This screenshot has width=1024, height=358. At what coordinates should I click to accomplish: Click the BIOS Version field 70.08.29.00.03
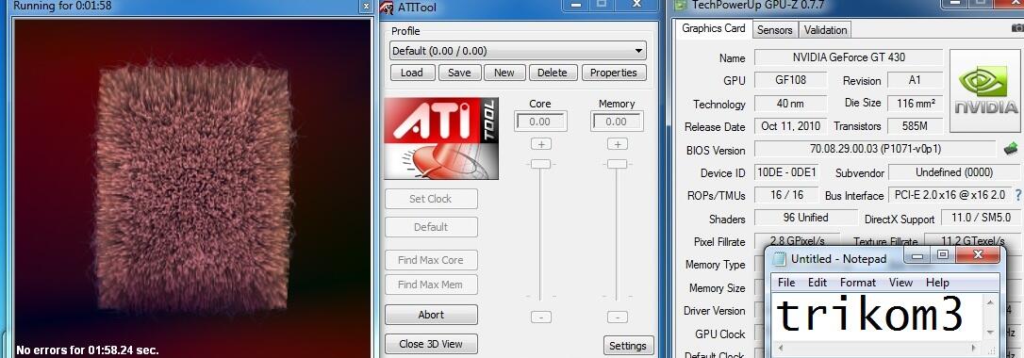[875, 150]
